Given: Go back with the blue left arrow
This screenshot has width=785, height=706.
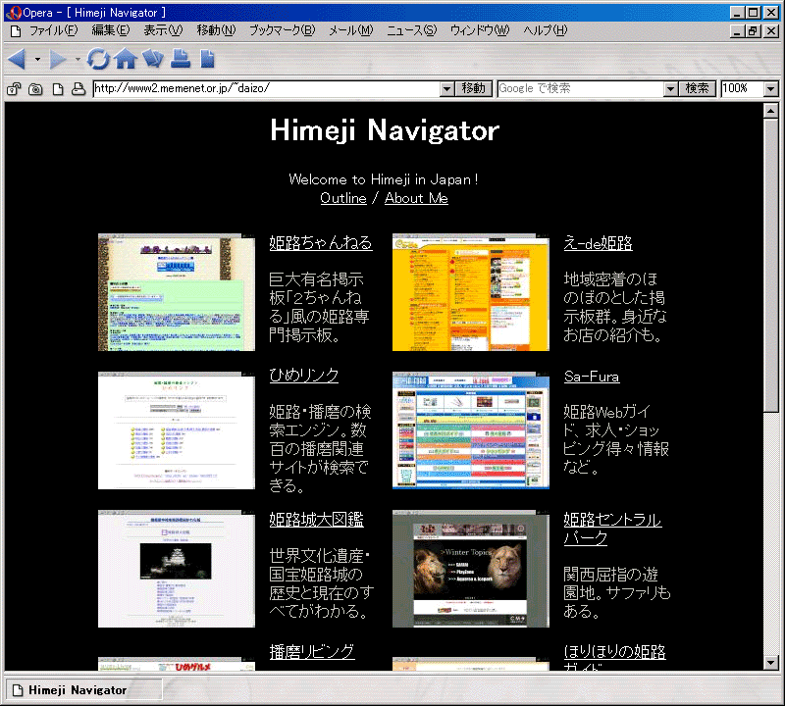Looking at the screenshot, I should (x=17, y=59).
